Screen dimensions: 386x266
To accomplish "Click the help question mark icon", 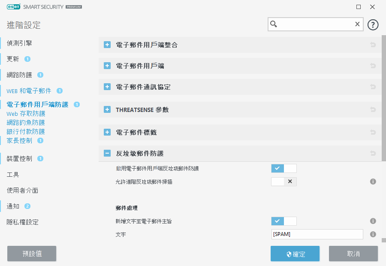I will 373,24.
